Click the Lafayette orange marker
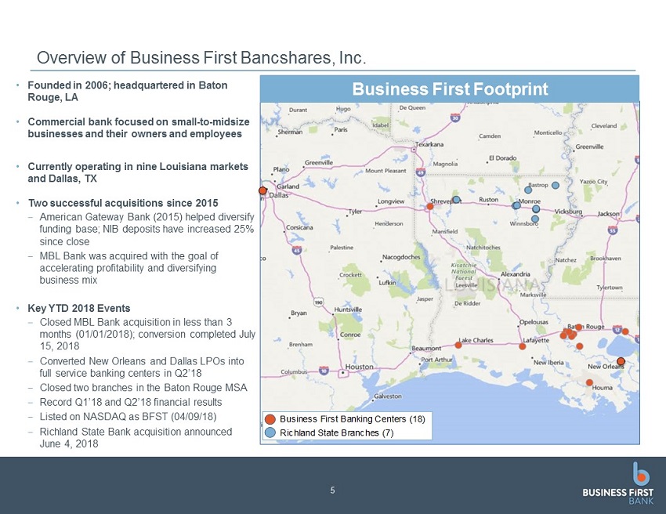Viewport: 666px width, 514px height. (523, 346)
